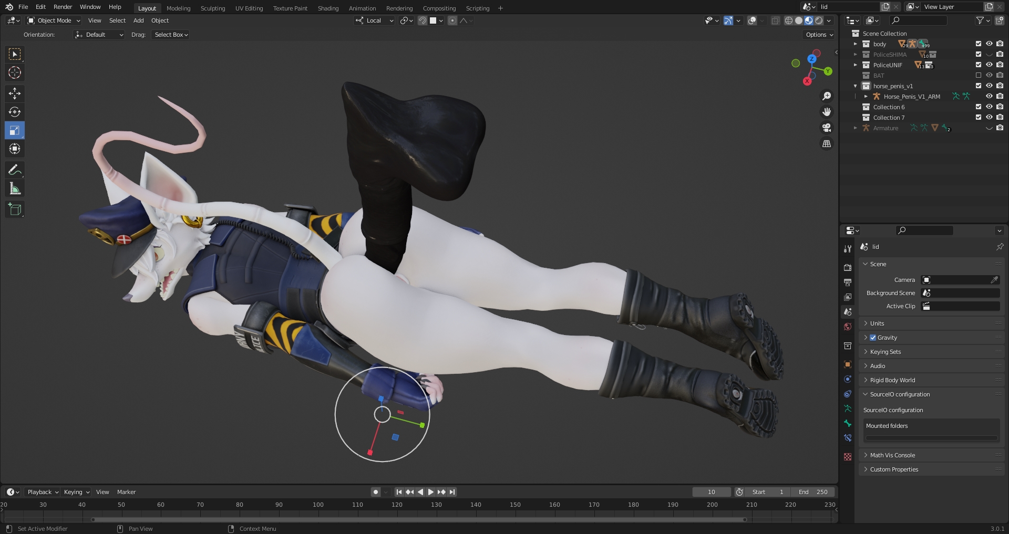Image resolution: width=1009 pixels, height=534 pixels.
Task: Click the End frame field
Action: click(813, 492)
